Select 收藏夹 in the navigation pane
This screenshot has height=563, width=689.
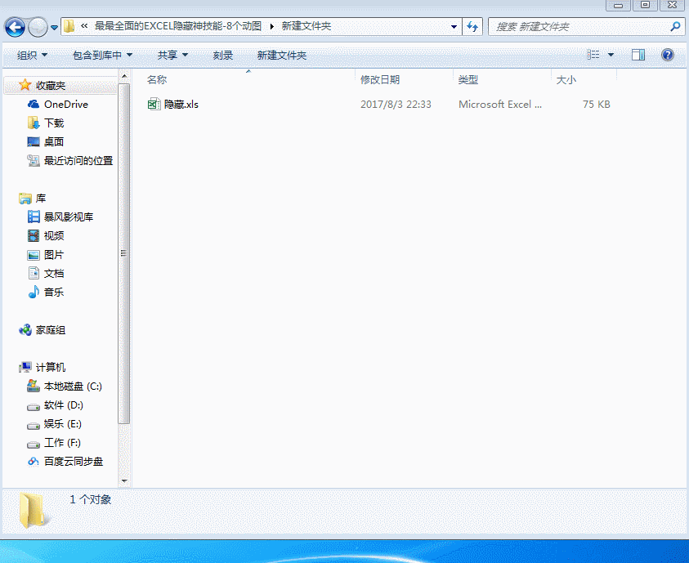pyautogui.click(x=51, y=85)
